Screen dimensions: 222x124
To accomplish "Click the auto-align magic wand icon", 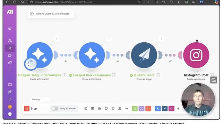I will point(120,108).
